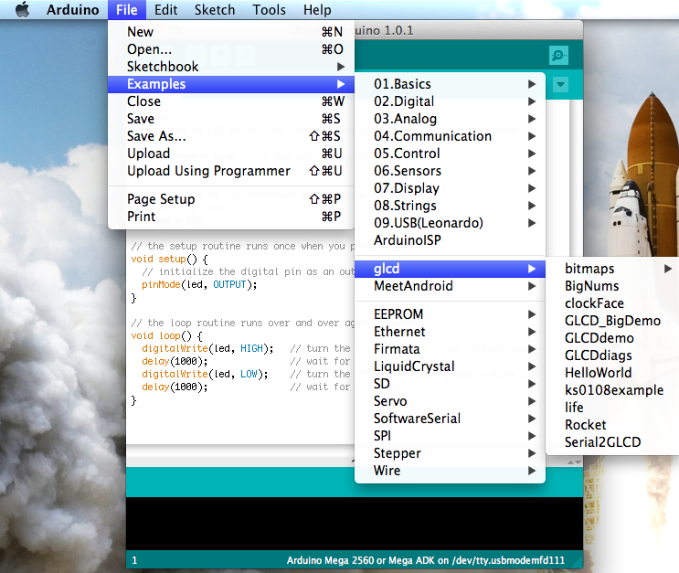Open the tab dropdown arrow in Arduino window

coord(560,84)
